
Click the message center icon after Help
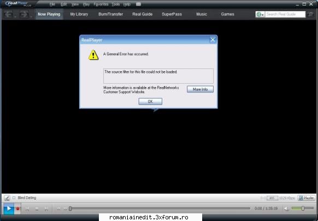click(x=138, y=4)
